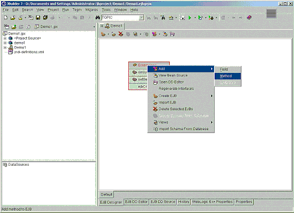This screenshot has height=213, width=294.
Task: Click the Open DD Editor toolbar icon
Action: (172, 34)
